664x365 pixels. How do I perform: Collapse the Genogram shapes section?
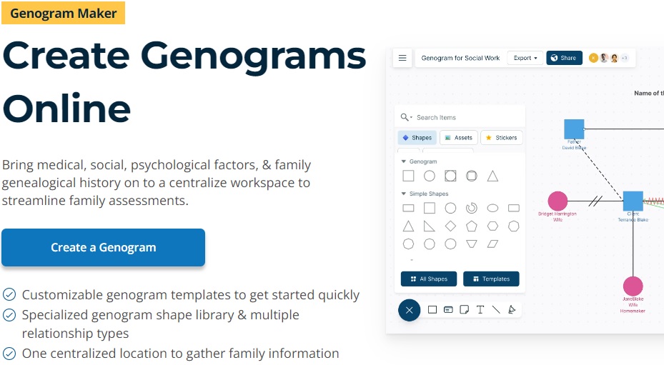404,161
